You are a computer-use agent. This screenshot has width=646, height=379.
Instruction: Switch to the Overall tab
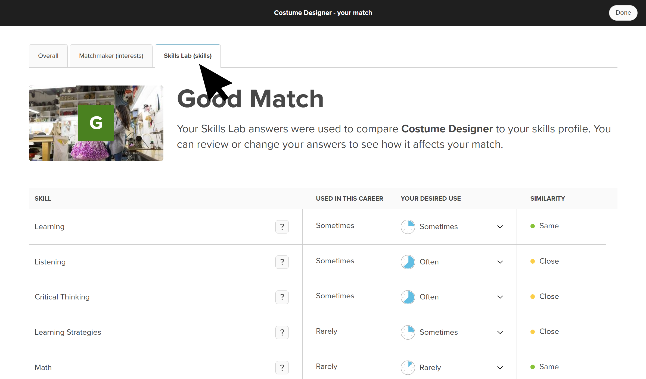48,56
